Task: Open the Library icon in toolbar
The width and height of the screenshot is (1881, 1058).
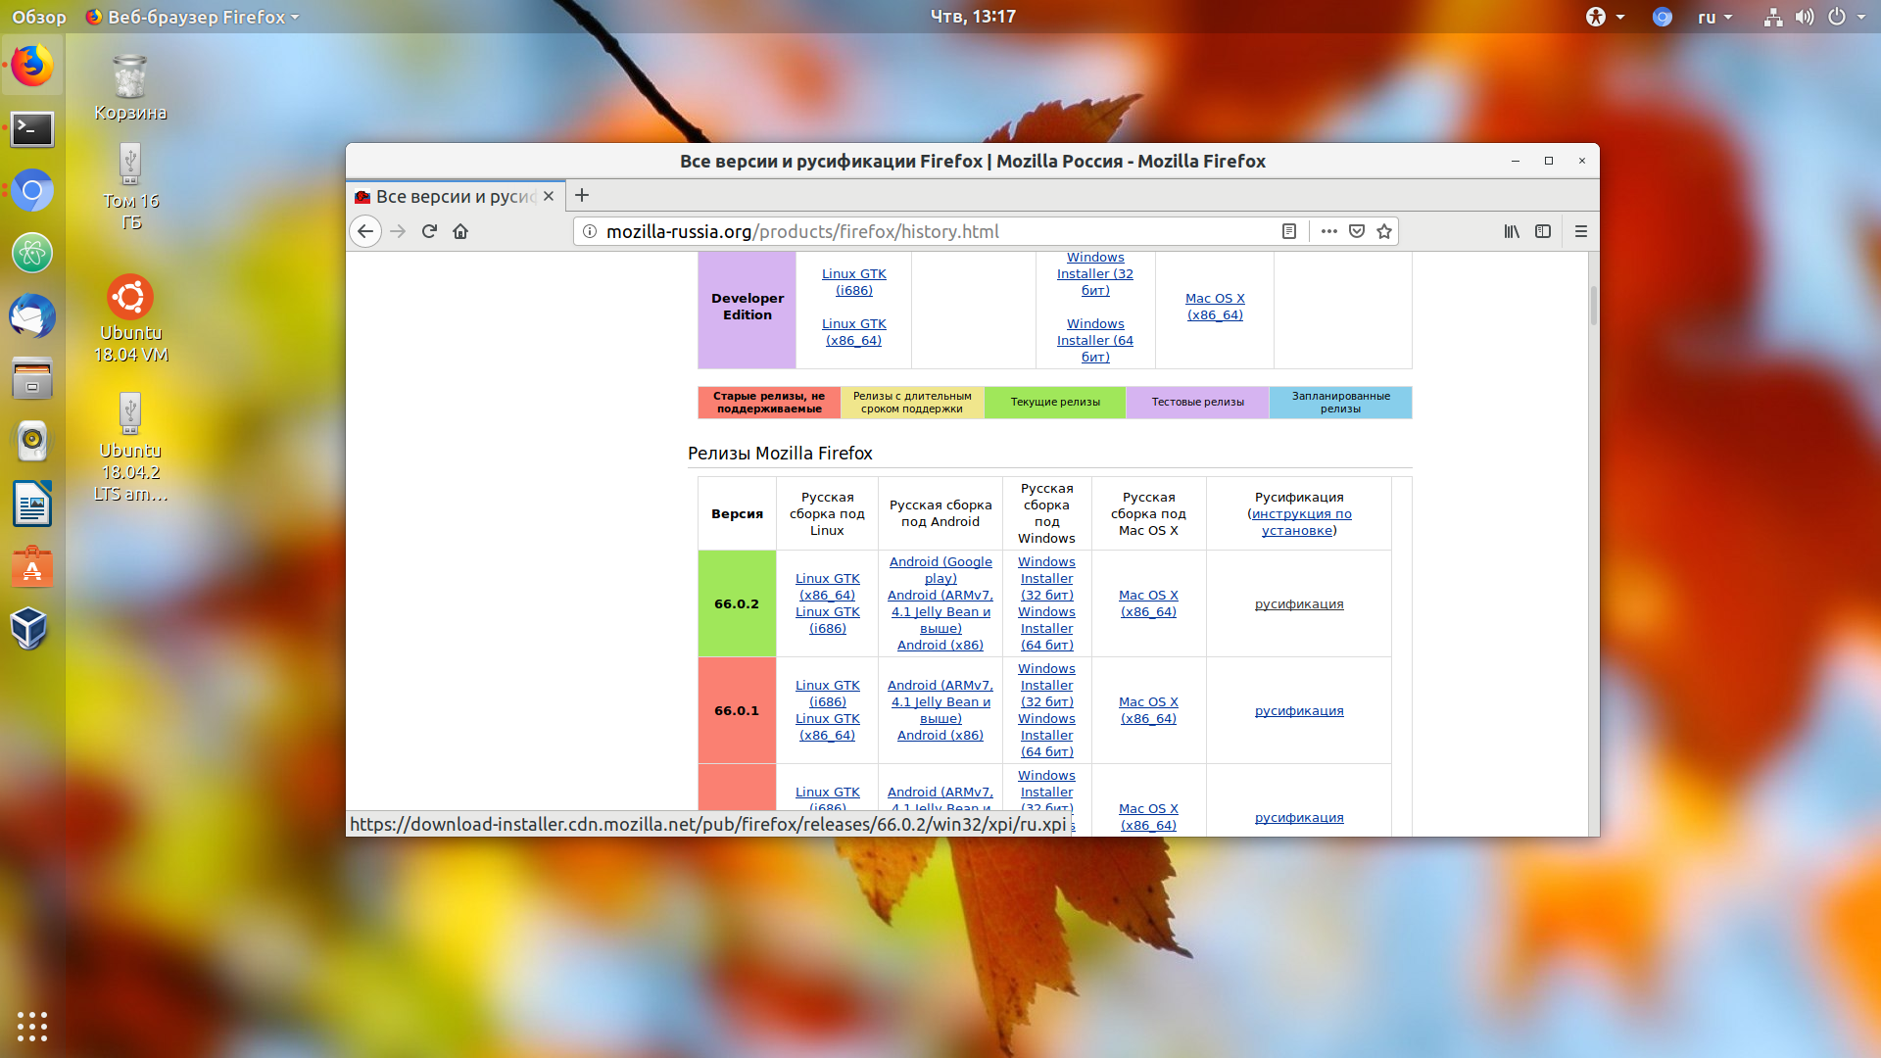Action: click(1512, 231)
